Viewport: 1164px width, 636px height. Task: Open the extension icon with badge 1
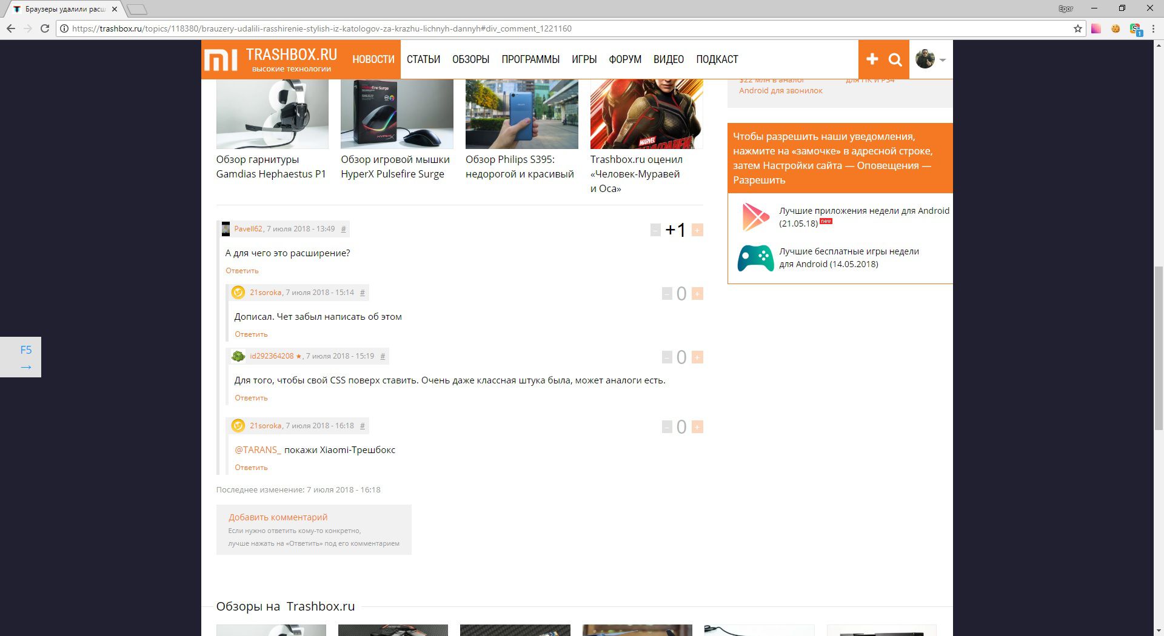point(1136,29)
